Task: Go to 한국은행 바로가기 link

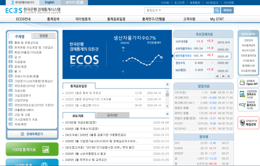Action: pos(22,2)
